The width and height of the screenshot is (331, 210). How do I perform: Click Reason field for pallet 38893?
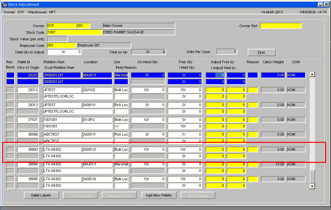click(x=253, y=149)
